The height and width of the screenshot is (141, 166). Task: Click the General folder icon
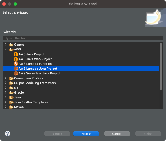[x=11, y=45]
